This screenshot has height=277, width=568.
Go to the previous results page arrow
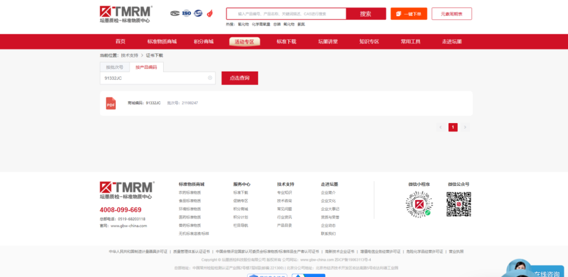pos(441,127)
